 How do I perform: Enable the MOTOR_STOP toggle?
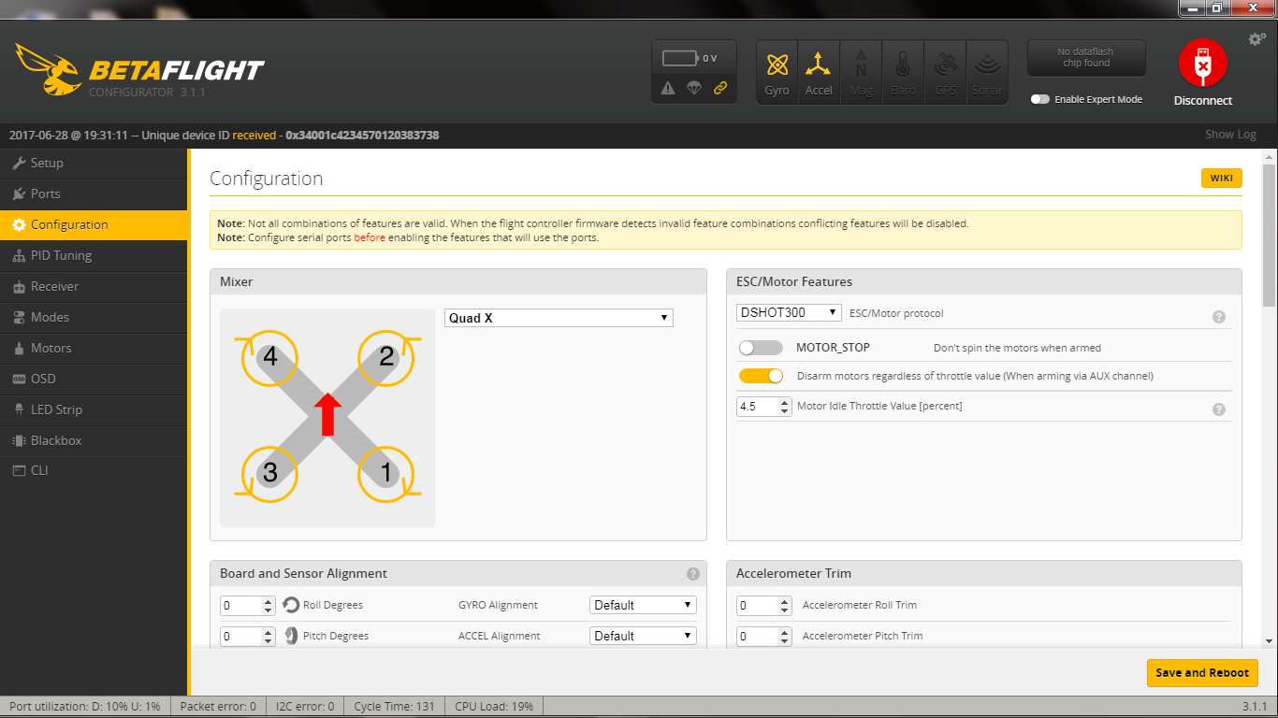tap(761, 348)
